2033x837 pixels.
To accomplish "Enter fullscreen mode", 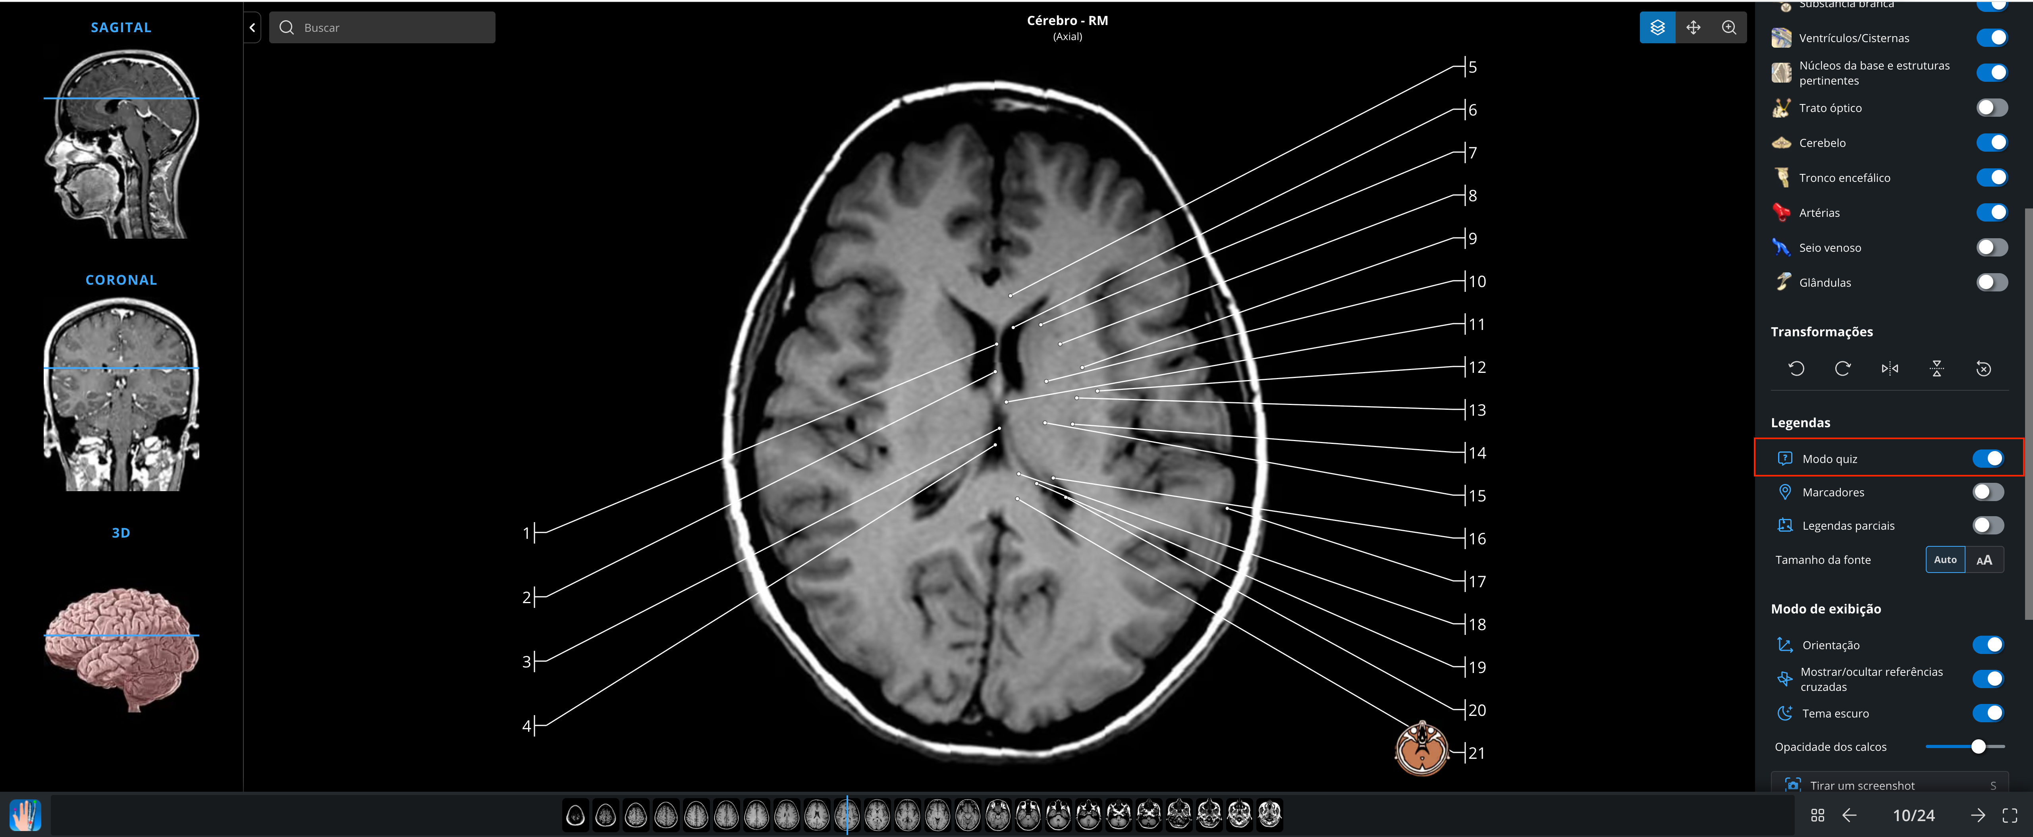I will point(2010,815).
